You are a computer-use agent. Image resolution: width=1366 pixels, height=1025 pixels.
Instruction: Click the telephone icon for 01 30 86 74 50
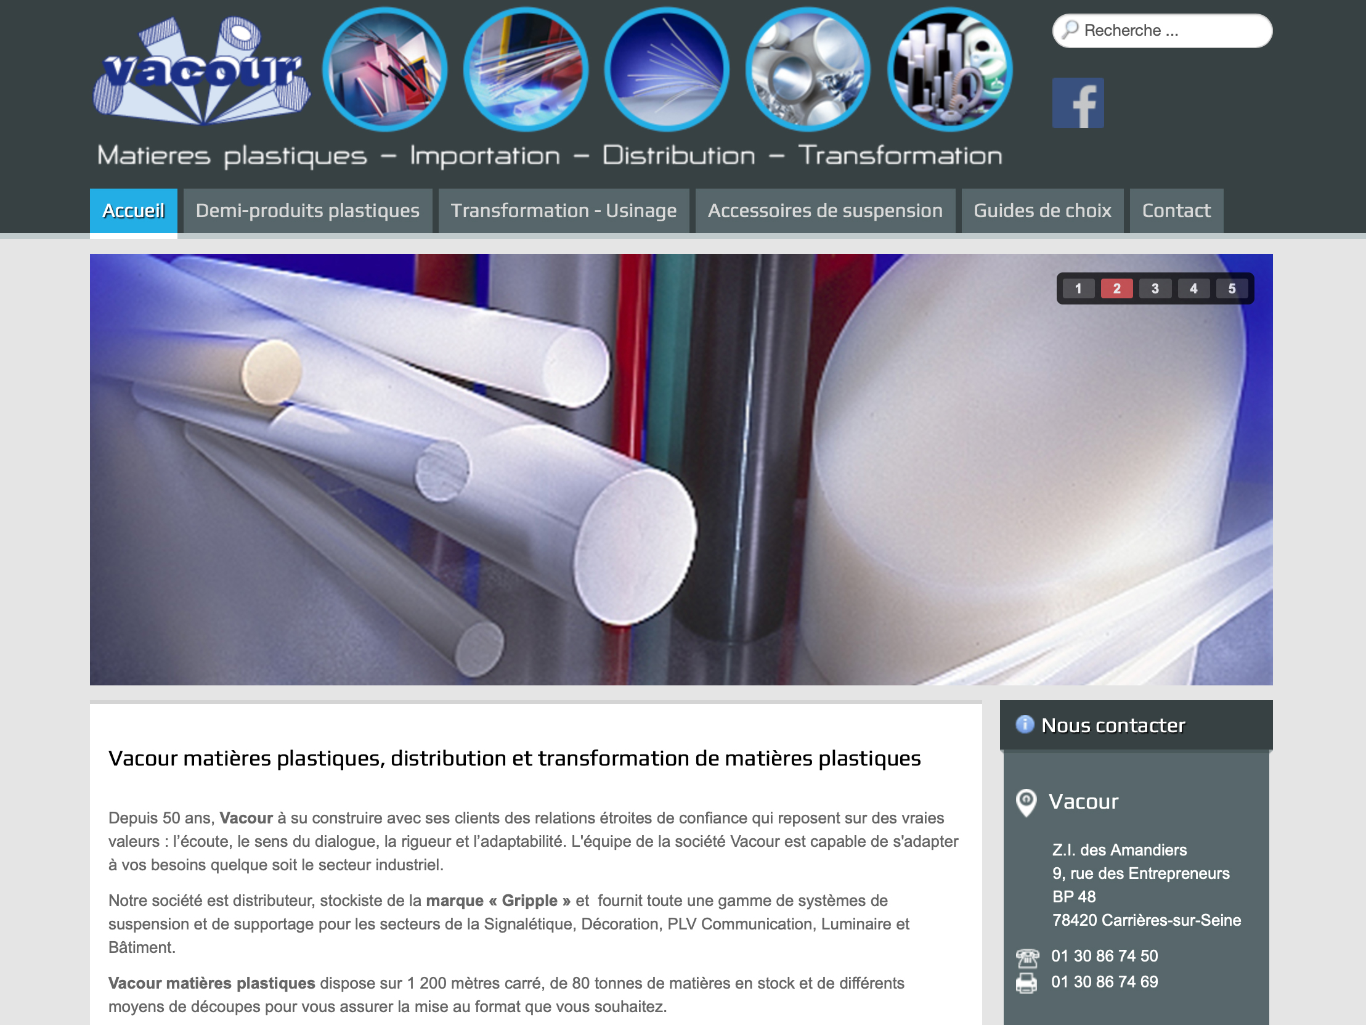1027,958
